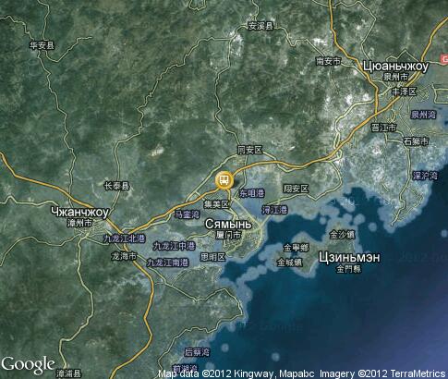Click the 石狮市 map label
Screen dimensions: 448x379
coord(416,141)
